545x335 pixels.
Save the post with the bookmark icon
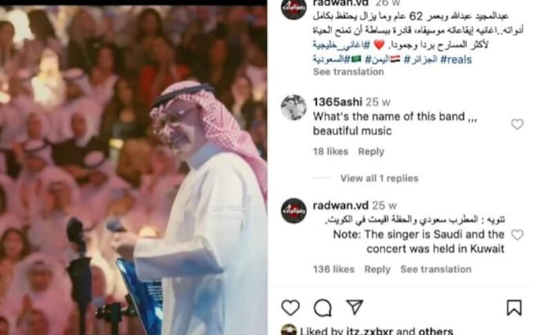pyautogui.click(x=514, y=308)
